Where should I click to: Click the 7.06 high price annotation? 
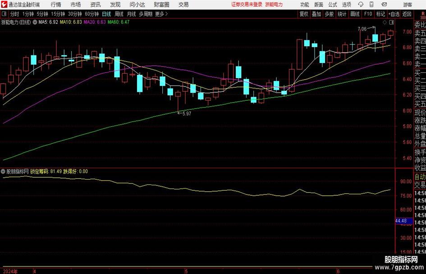tap(362, 29)
